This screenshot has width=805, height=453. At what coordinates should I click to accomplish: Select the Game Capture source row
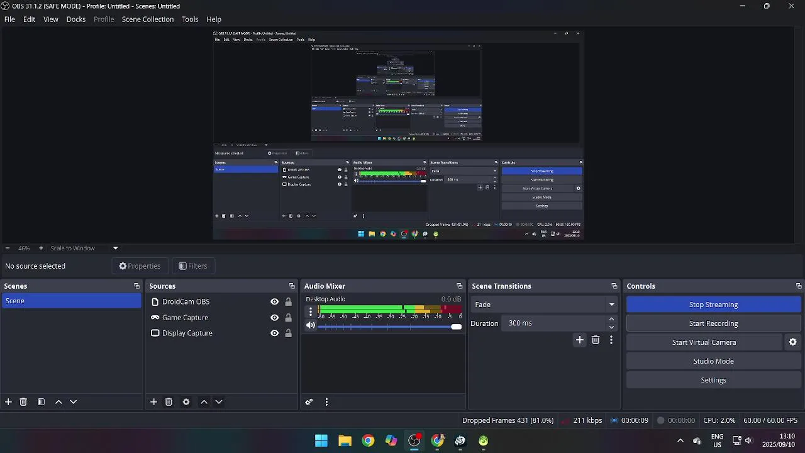pyautogui.click(x=221, y=318)
